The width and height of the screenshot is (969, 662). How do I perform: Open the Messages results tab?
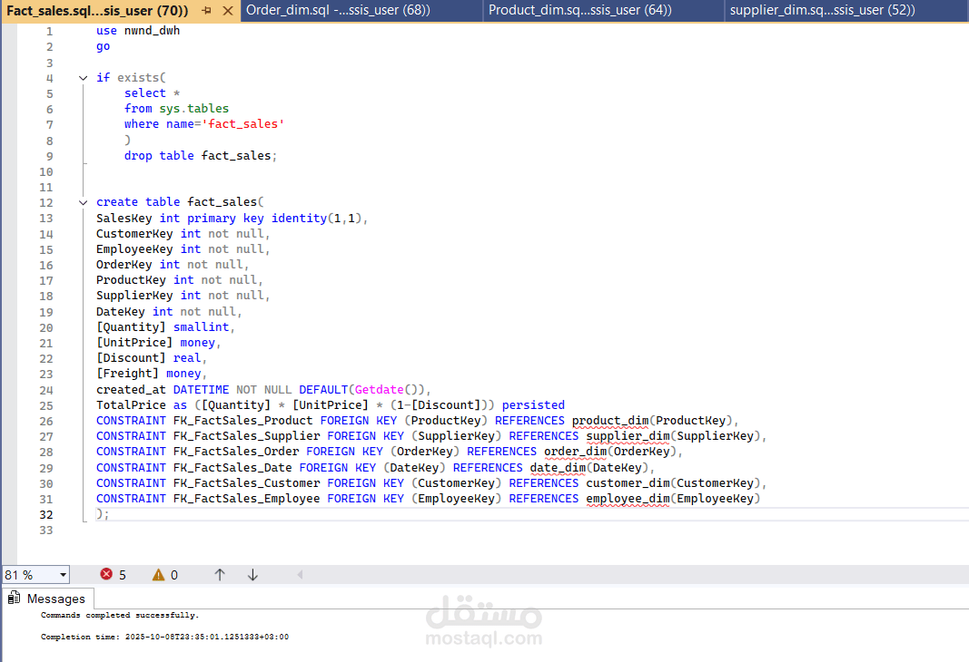tap(48, 599)
